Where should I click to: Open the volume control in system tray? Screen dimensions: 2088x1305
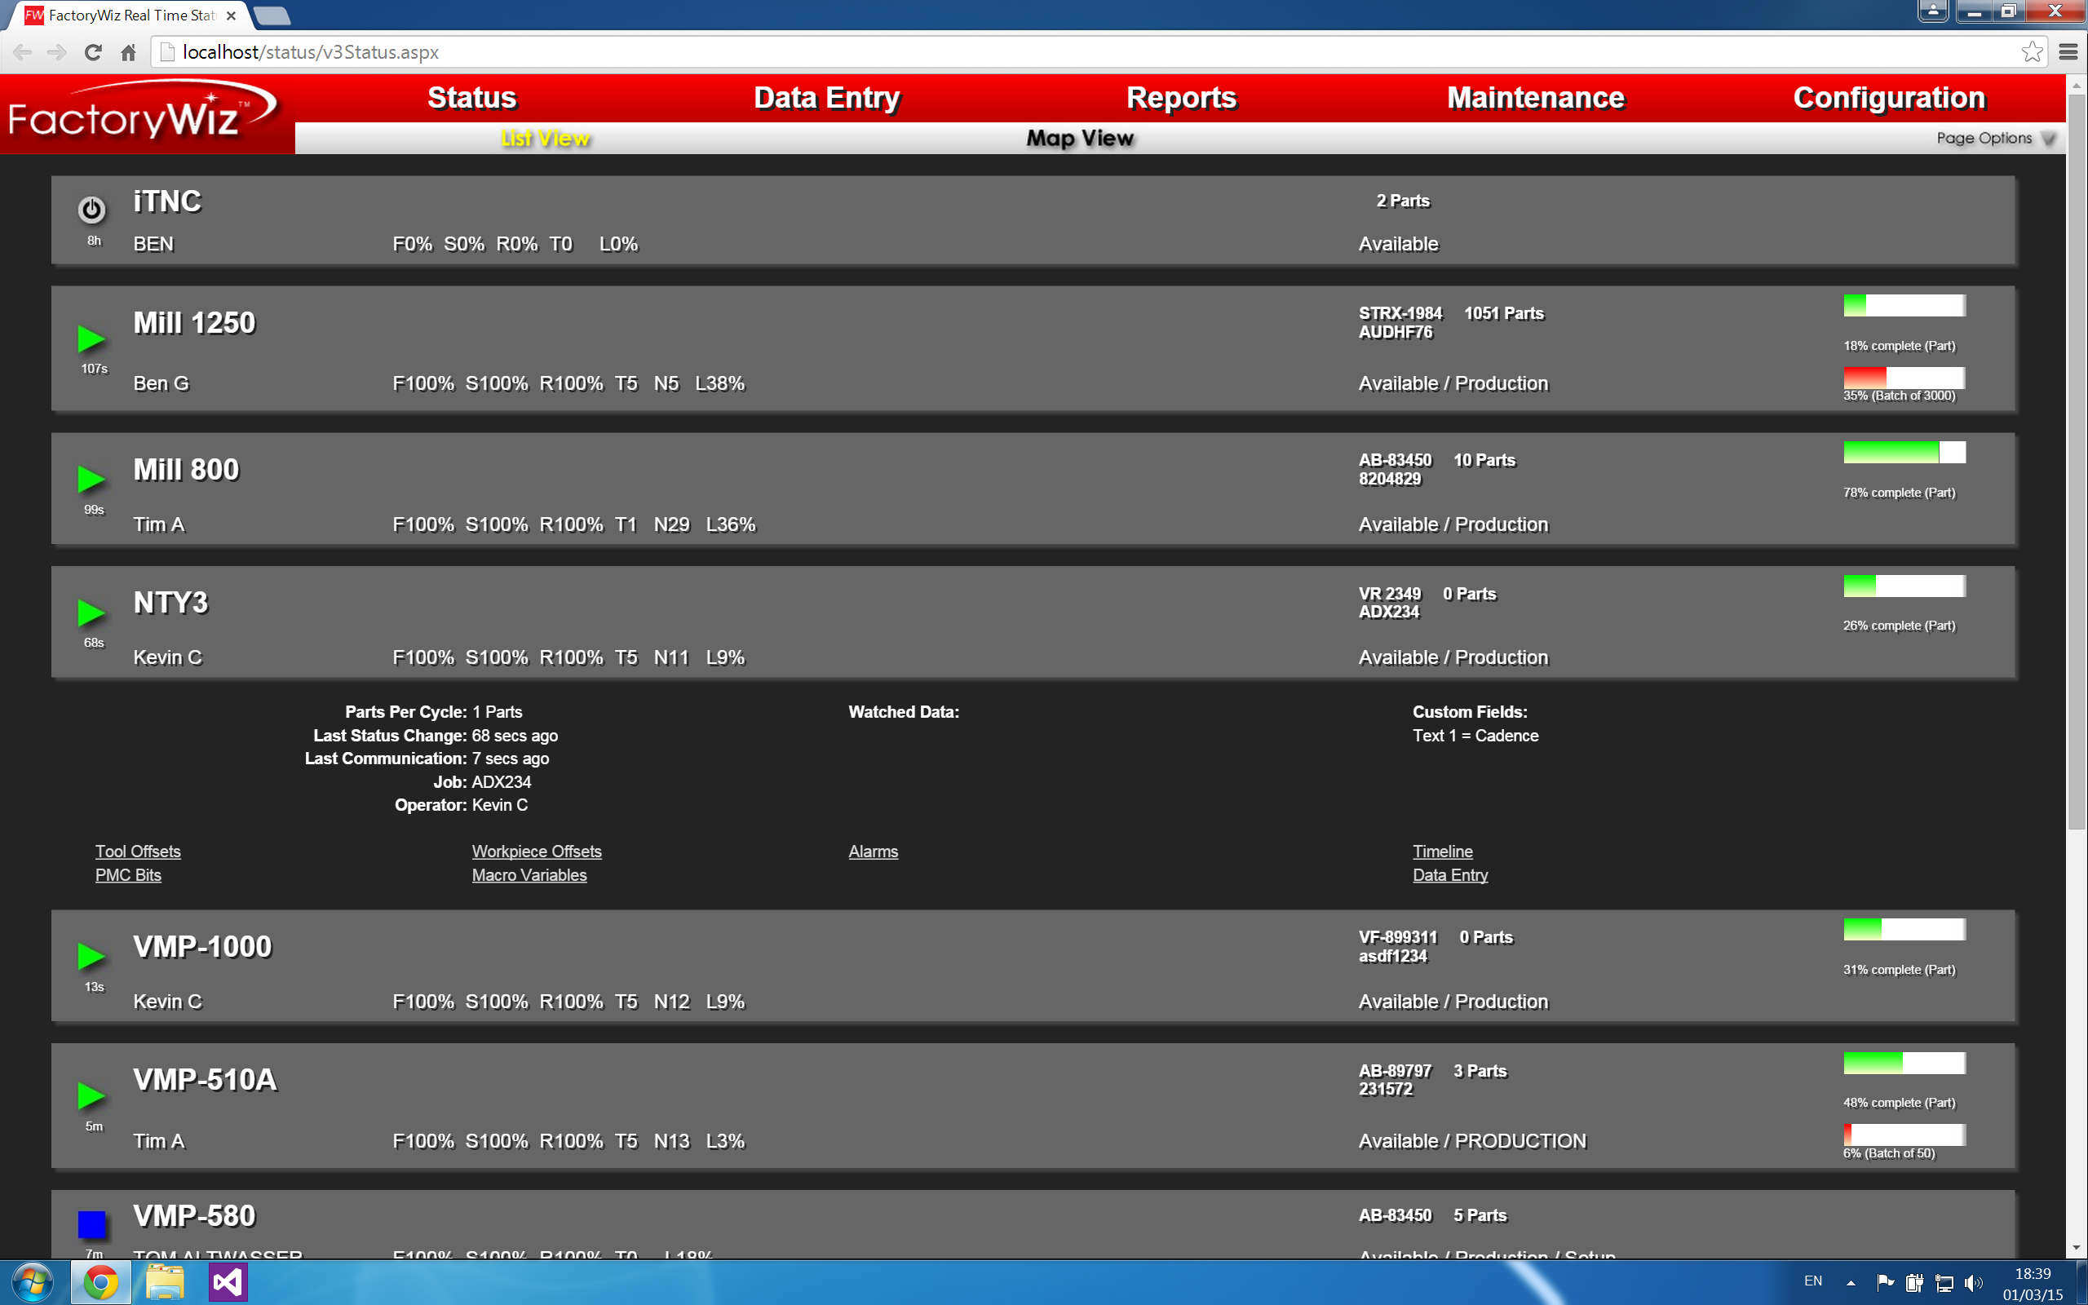point(1973,1284)
